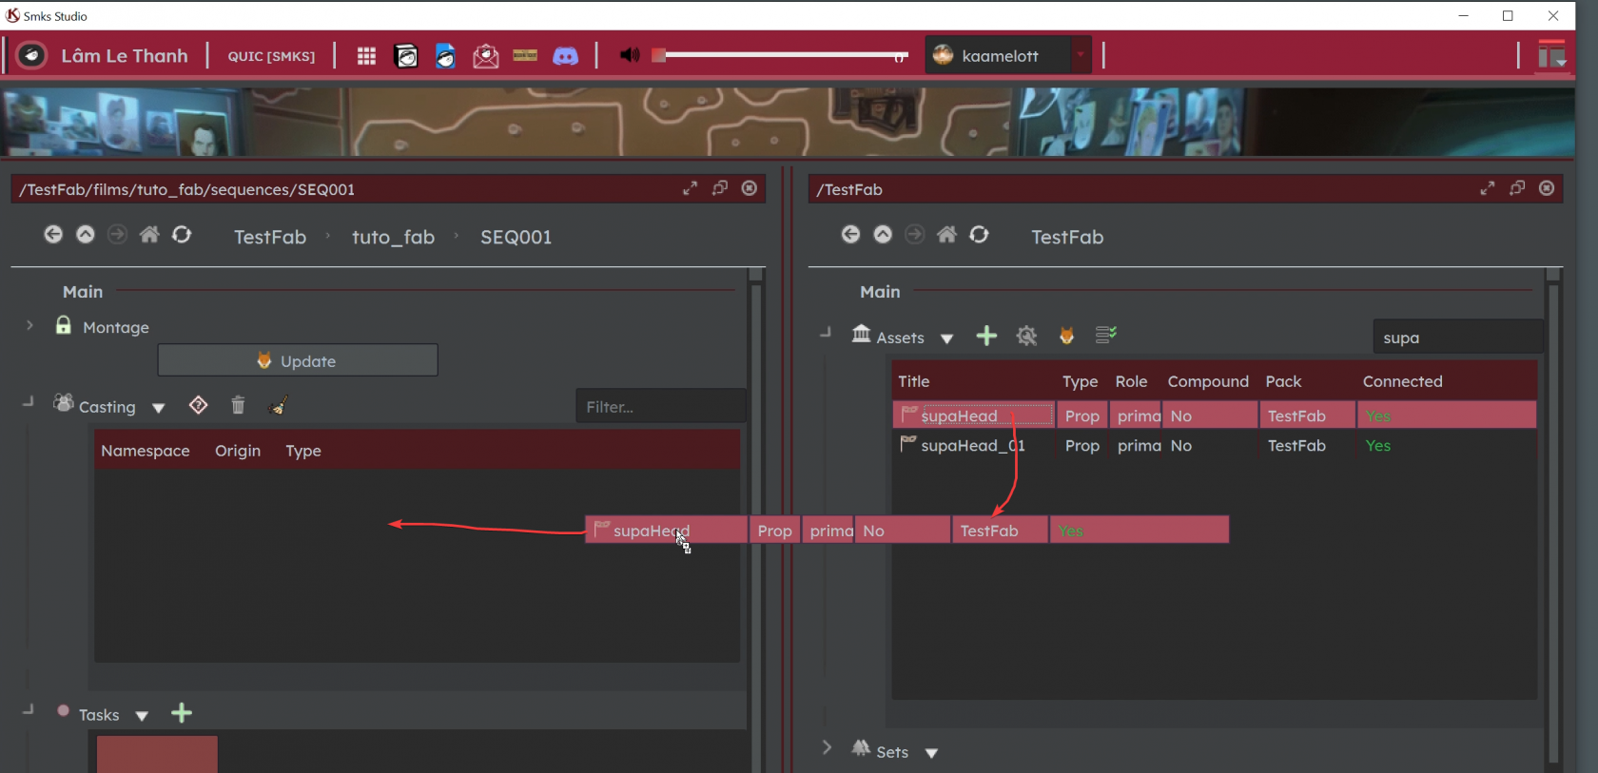Focus the Assets search field containing supa
Viewport: 1598px width, 773px height.
click(x=1457, y=338)
